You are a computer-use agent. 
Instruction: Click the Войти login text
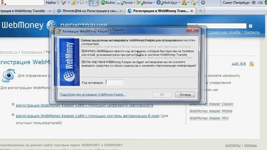(110, 3)
